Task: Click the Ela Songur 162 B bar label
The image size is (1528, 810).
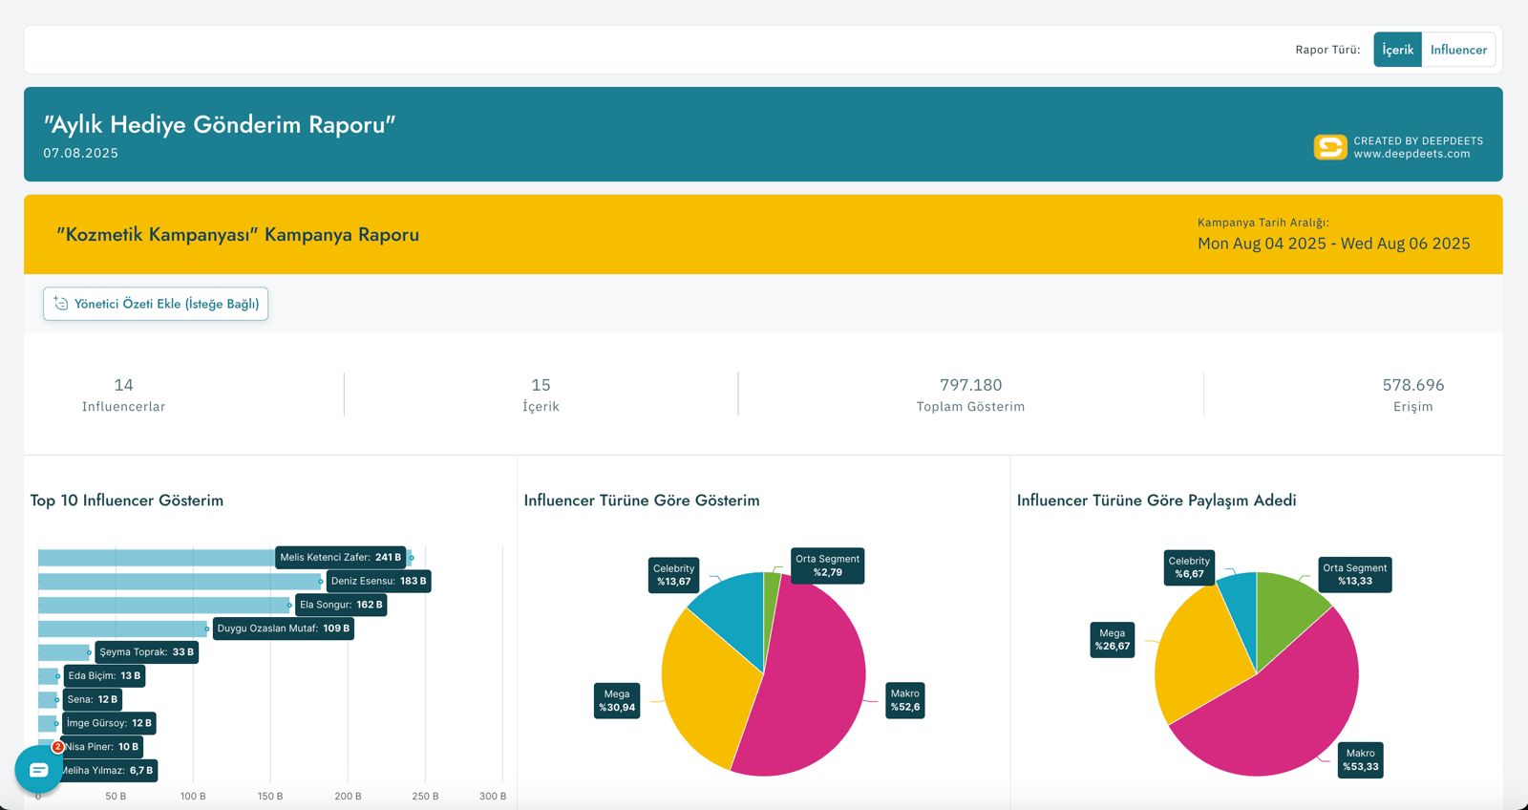Action: [341, 605]
